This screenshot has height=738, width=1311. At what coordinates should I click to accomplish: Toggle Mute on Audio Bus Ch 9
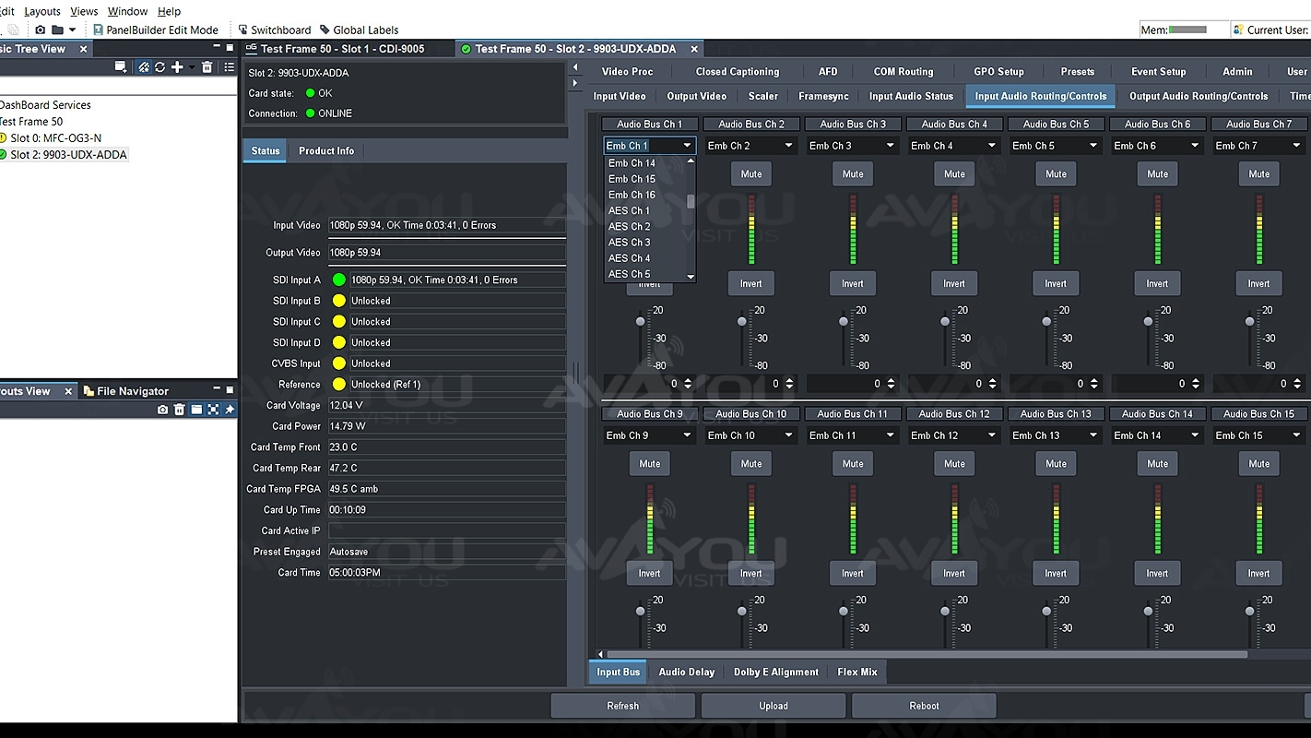[x=650, y=464]
